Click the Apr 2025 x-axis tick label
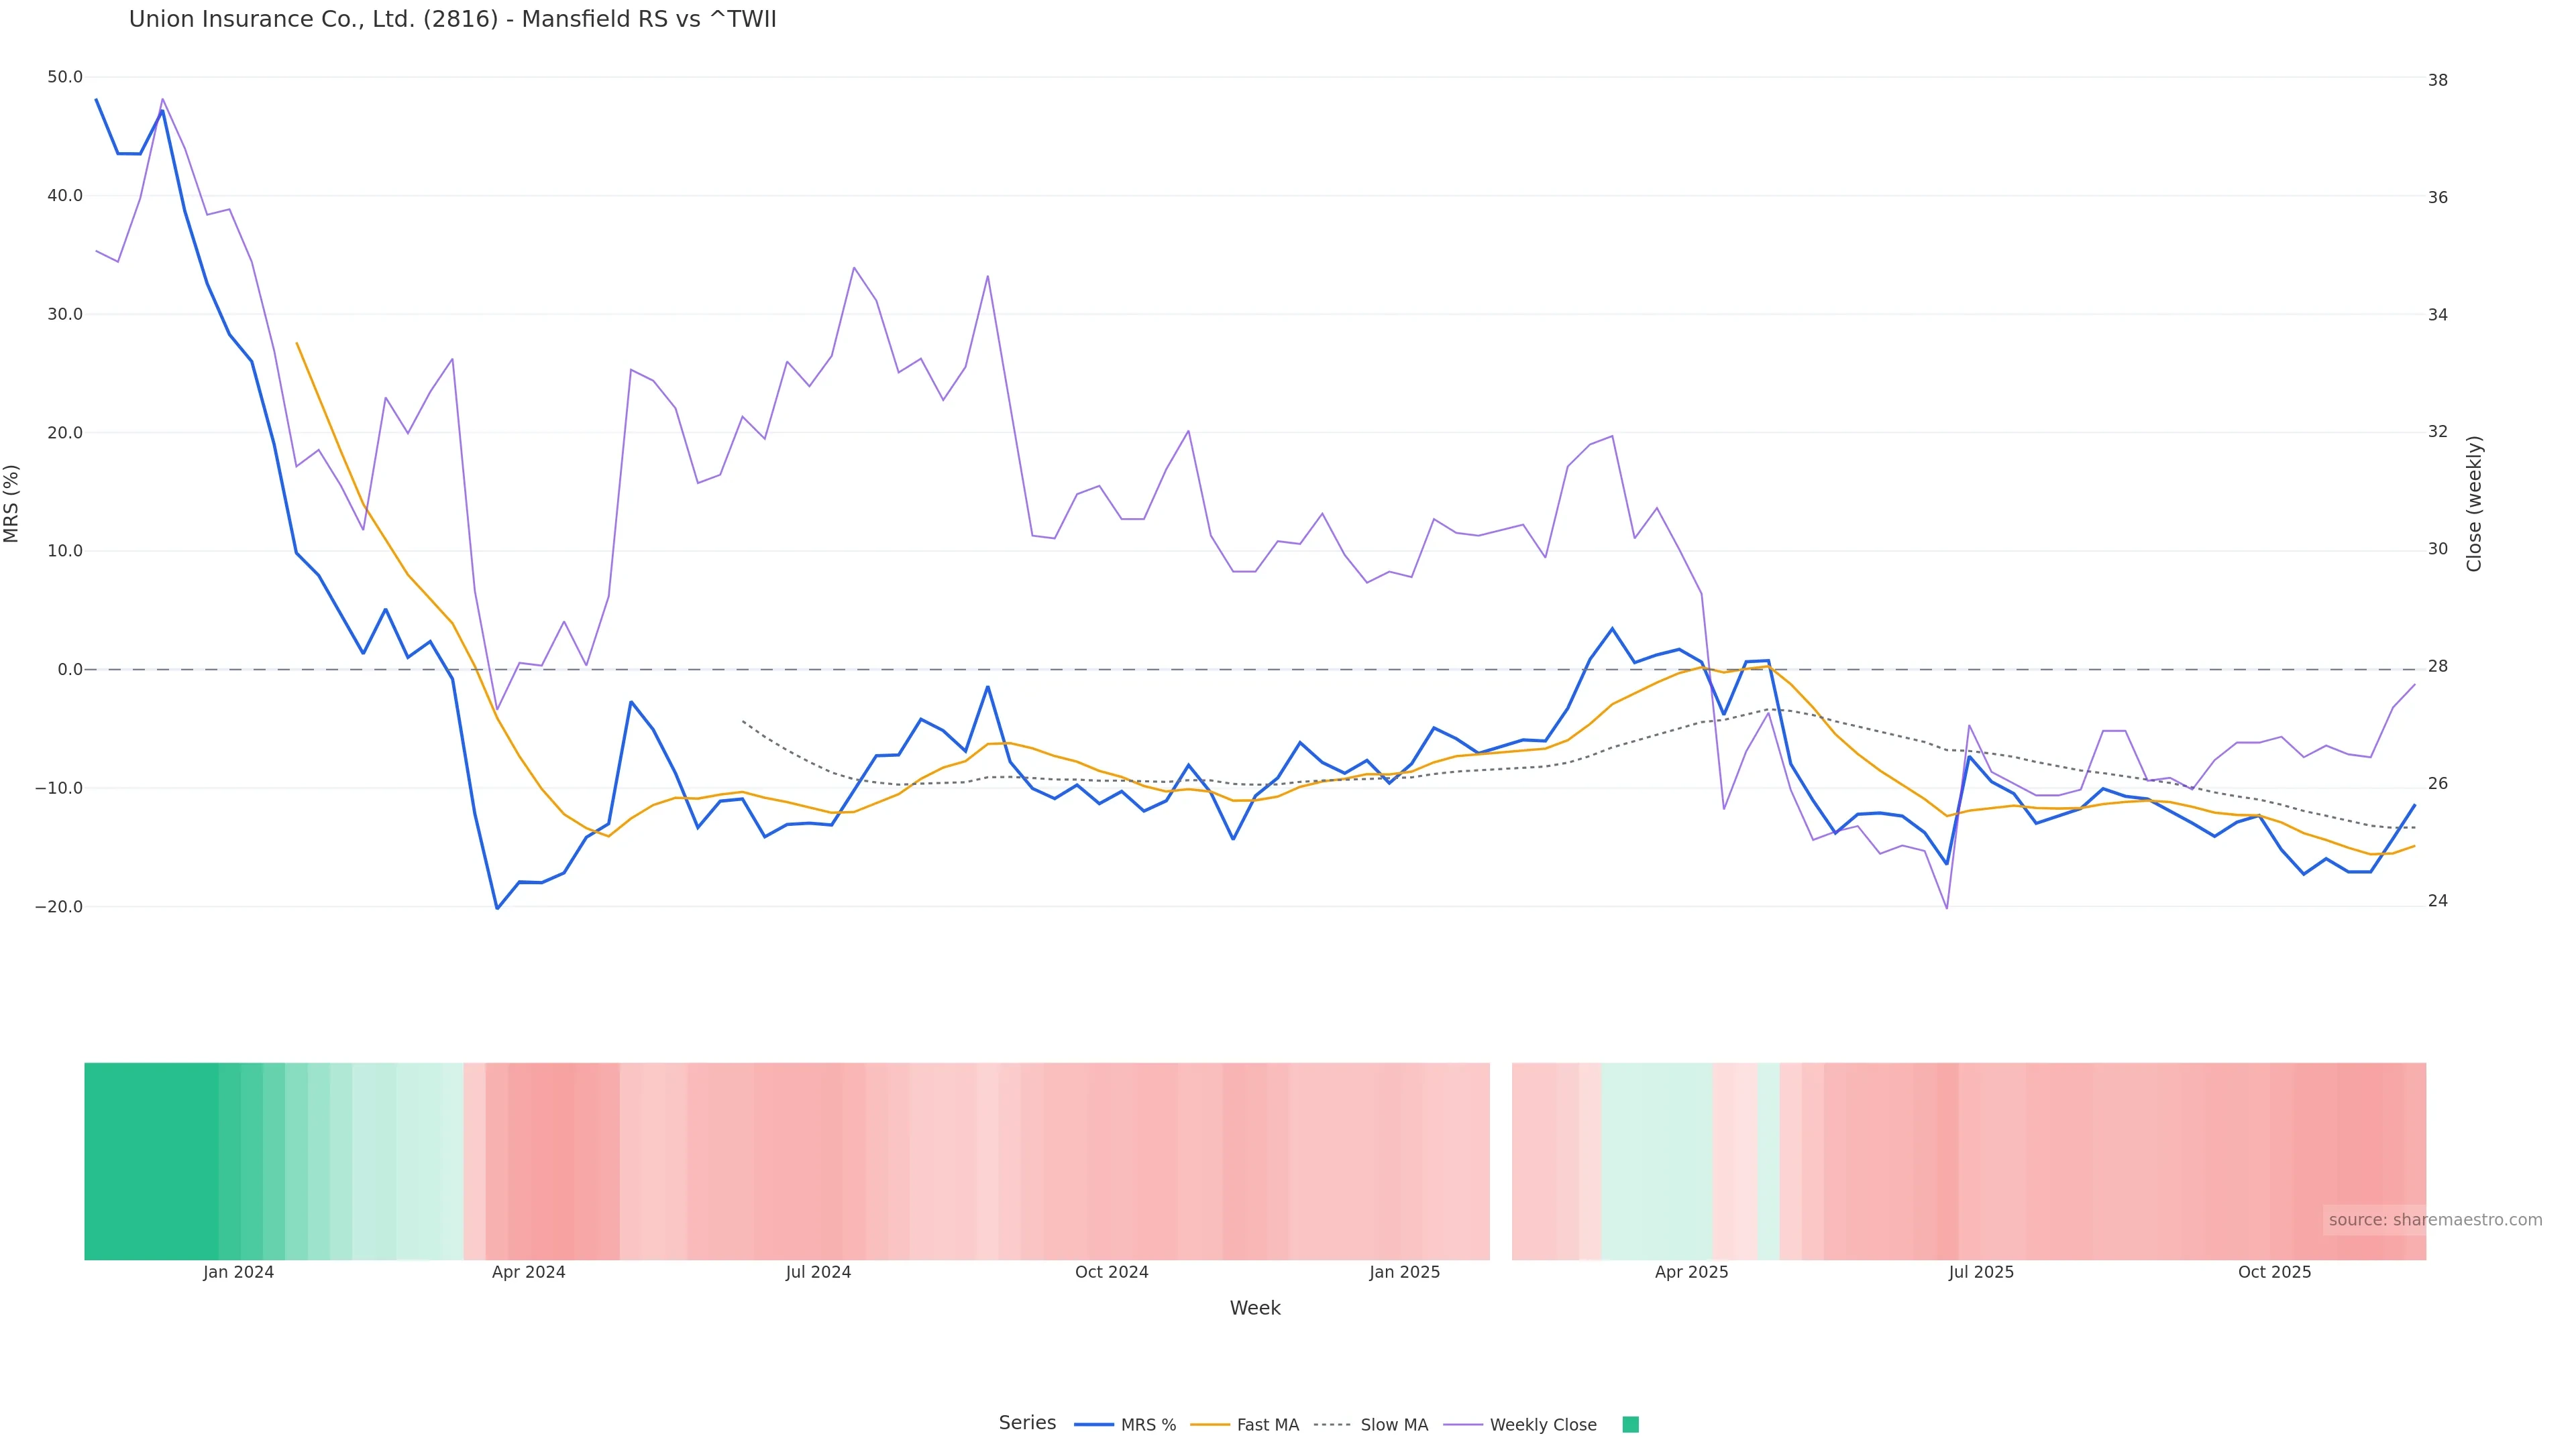This screenshot has width=2576, height=1448. point(1691,1272)
